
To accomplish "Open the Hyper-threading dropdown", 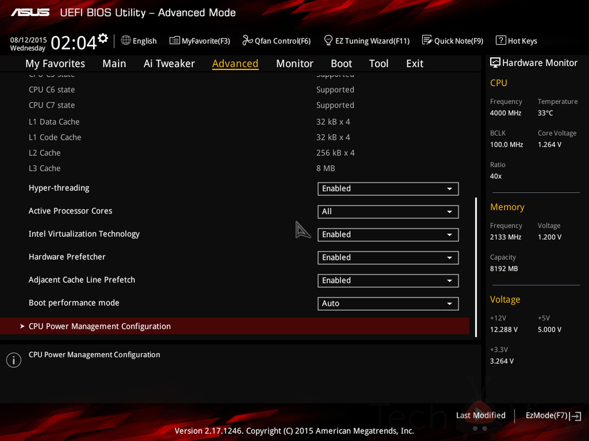I will click(x=388, y=189).
